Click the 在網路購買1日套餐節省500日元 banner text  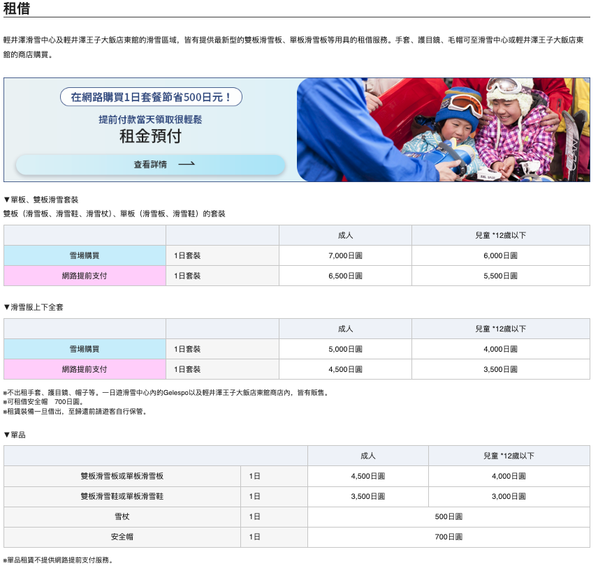(x=149, y=98)
